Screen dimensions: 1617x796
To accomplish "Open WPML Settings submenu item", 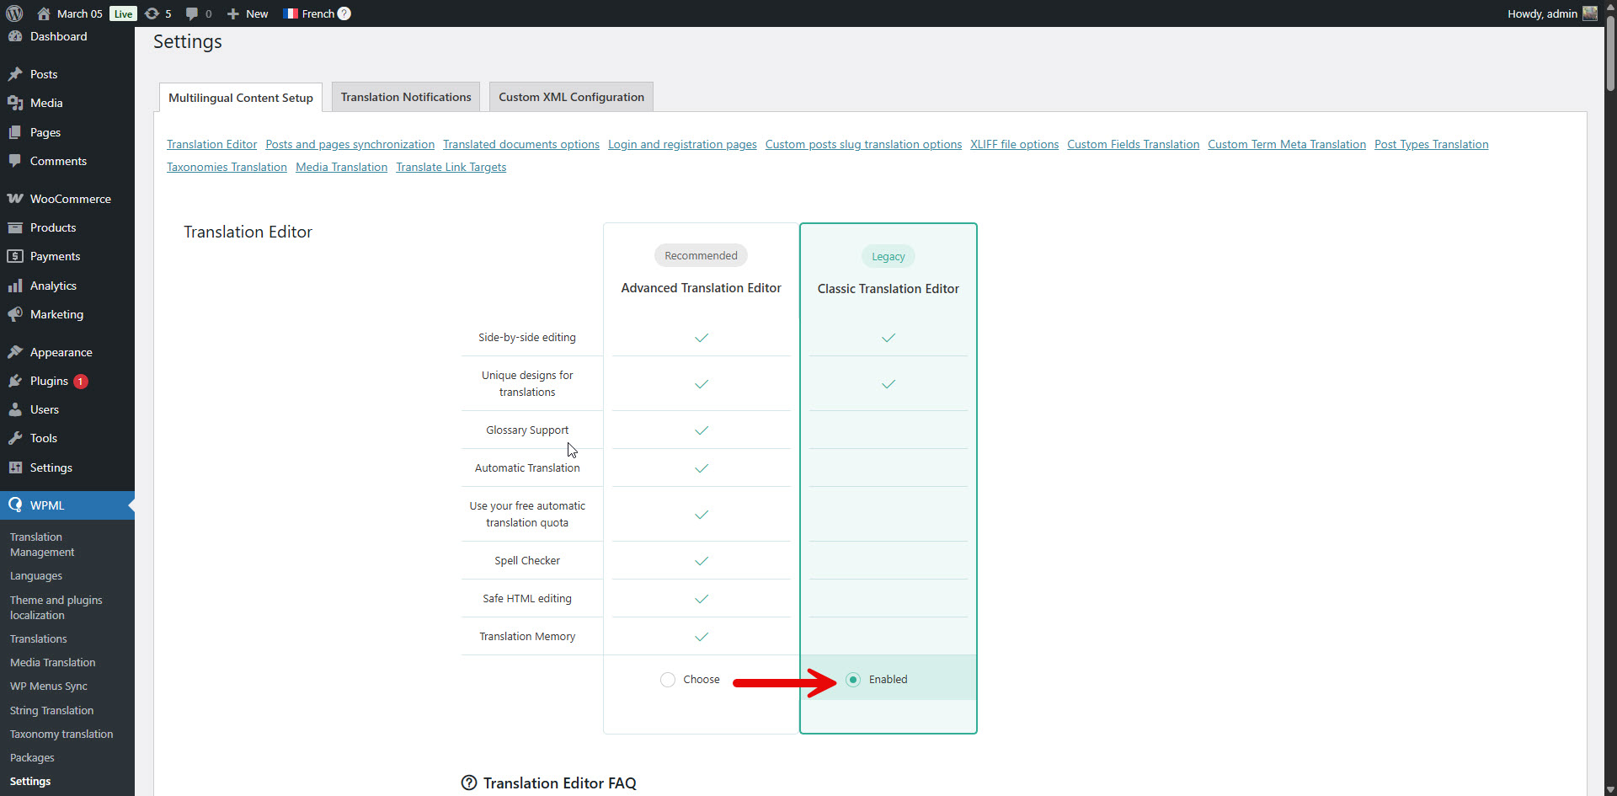I will click(30, 782).
